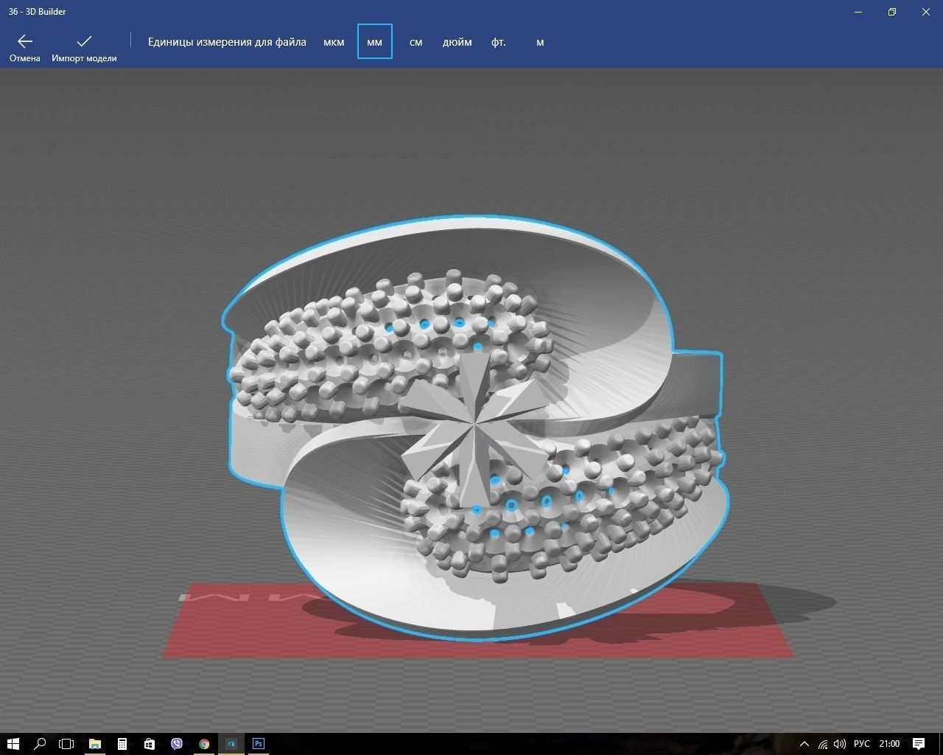Screen dimensions: 943x755
Task: Open File Explorer from taskbar
Action: (95, 743)
